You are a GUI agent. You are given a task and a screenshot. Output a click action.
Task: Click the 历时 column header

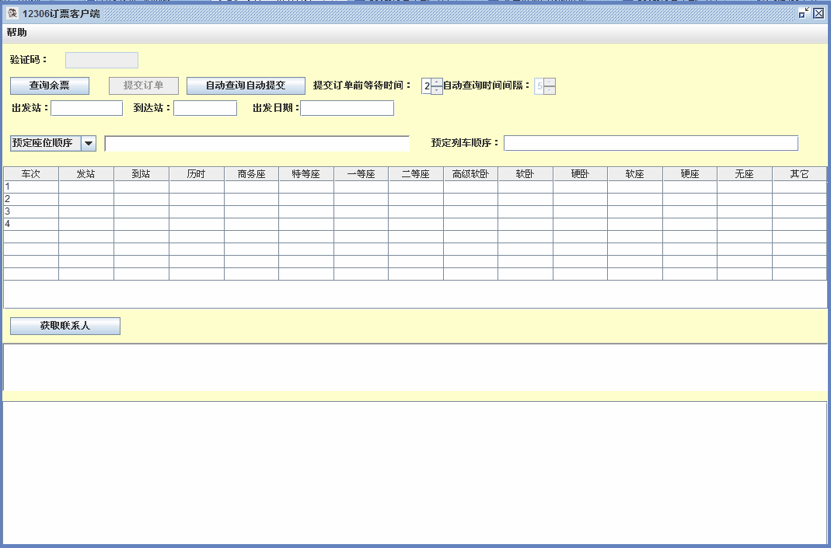point(196,174)
